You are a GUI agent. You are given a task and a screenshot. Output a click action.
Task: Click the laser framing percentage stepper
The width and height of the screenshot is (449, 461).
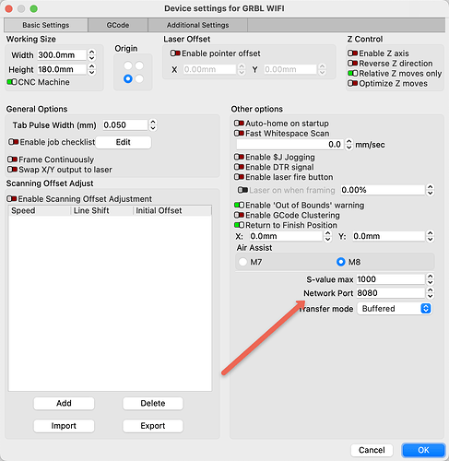[x=430, y=190]
